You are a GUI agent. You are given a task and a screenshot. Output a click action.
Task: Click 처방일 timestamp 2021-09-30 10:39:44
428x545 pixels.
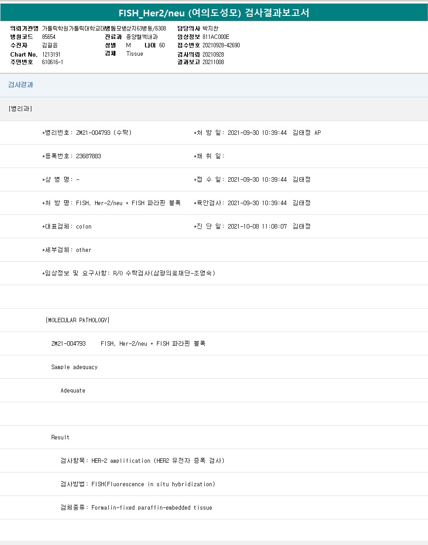coord(257,133)
